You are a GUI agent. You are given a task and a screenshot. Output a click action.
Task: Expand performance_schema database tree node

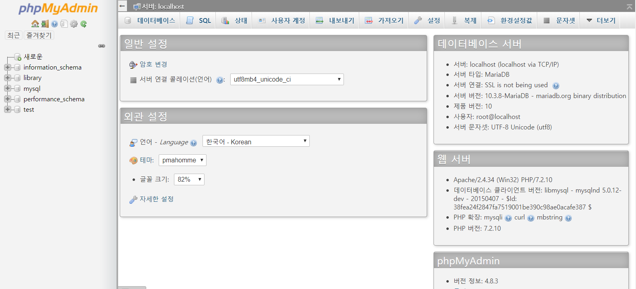tap(8, 99)
